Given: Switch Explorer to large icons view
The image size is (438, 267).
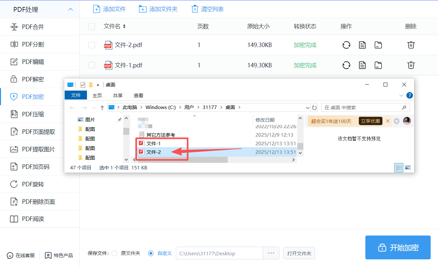Looking at the screenshot, I should [407, 168].
